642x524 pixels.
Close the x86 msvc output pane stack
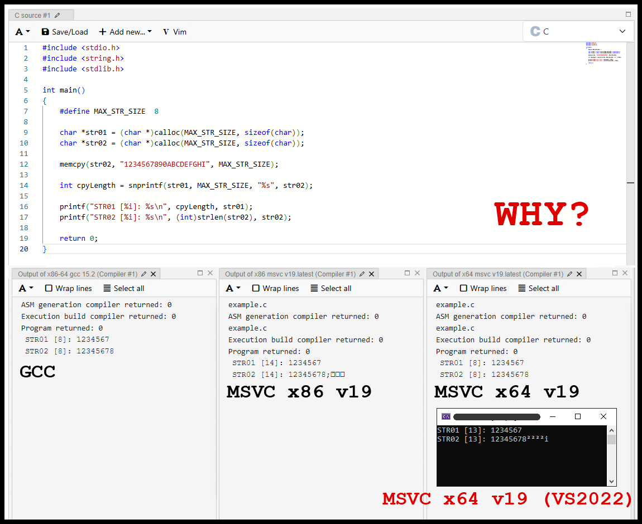click(417, 273)
